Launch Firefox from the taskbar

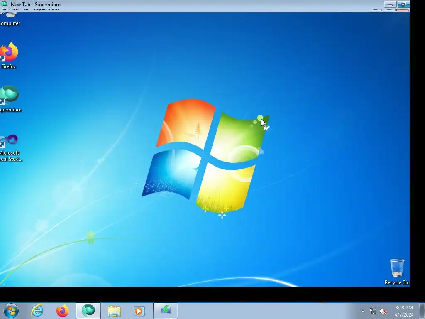click(62, 311)
